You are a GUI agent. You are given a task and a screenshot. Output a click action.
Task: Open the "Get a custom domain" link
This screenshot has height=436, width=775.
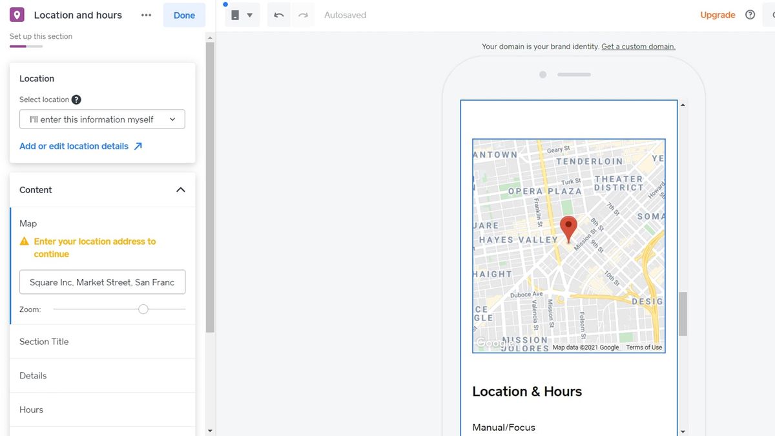point(637,46)
